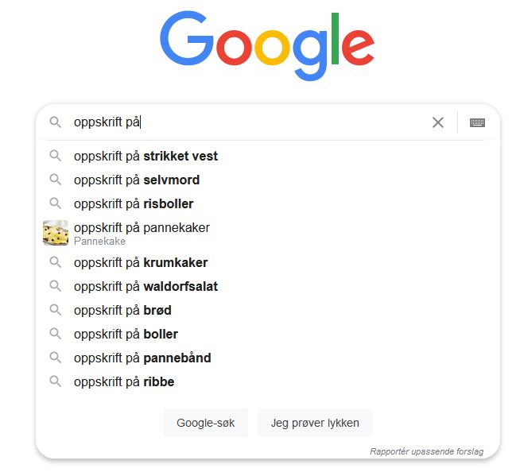Open the "Rapportér upassende forslag" link

pyautogui.click(x=426, y=451)
